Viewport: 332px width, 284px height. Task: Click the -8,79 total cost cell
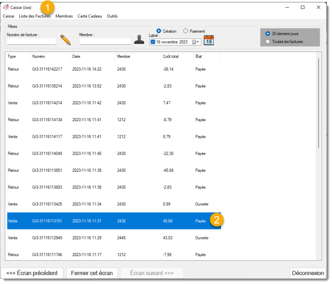tap(167, 120)
